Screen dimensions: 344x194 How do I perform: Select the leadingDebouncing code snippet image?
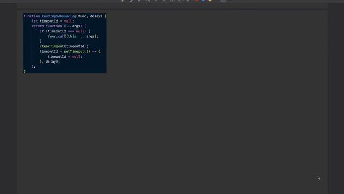coord(64,43)
